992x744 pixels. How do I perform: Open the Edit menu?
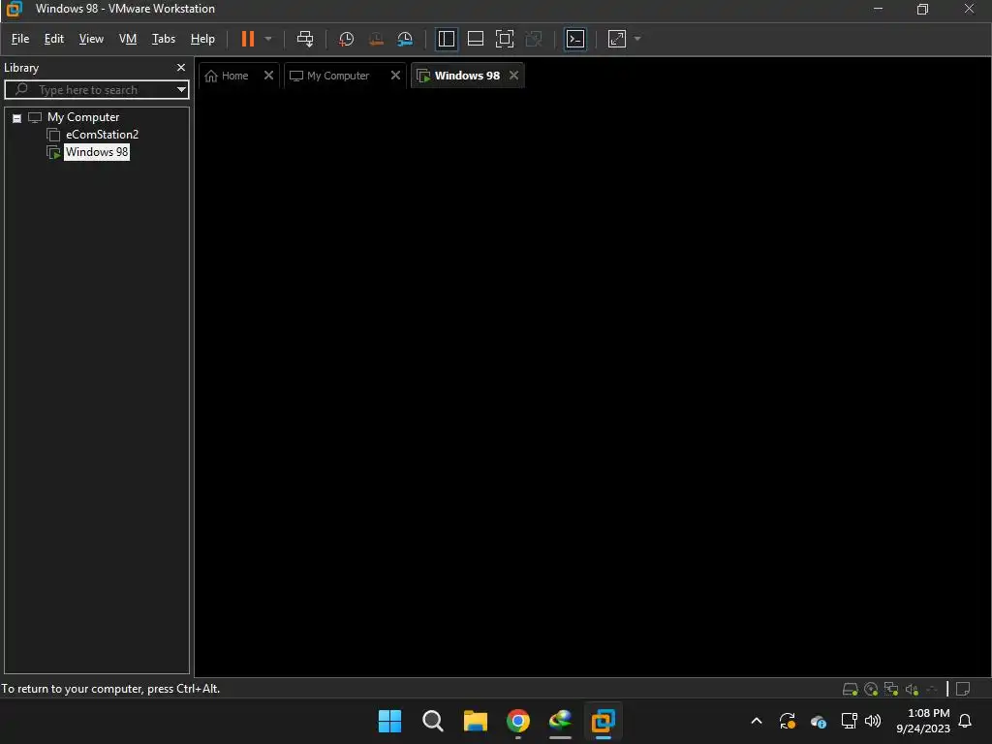[x=54, y=39]
